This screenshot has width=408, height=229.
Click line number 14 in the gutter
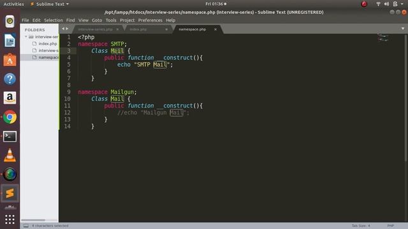[67, 127]
